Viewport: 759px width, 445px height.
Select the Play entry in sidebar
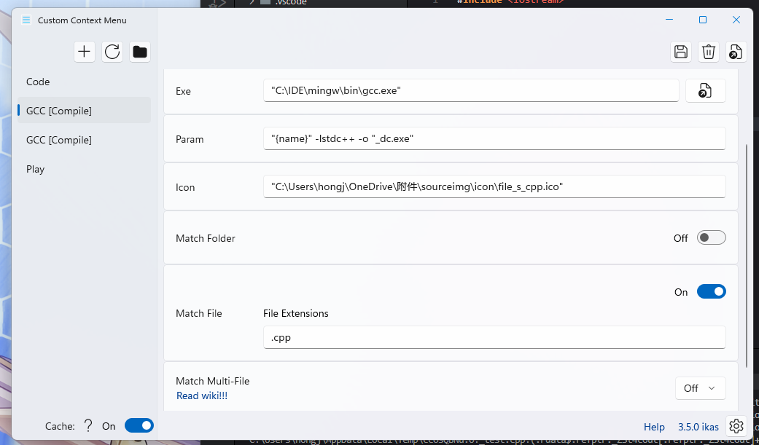[35, 169]
